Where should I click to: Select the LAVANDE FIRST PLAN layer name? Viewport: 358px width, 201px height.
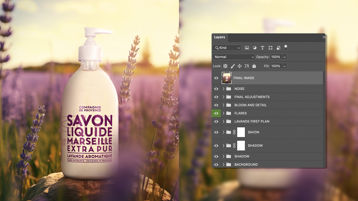click(252, 121)
